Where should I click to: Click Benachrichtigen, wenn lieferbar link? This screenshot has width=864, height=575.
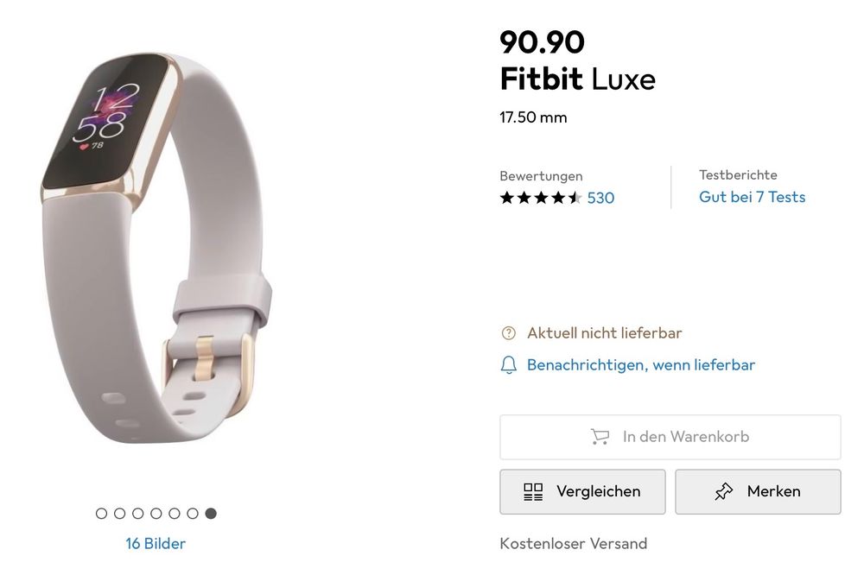(641, 364)
